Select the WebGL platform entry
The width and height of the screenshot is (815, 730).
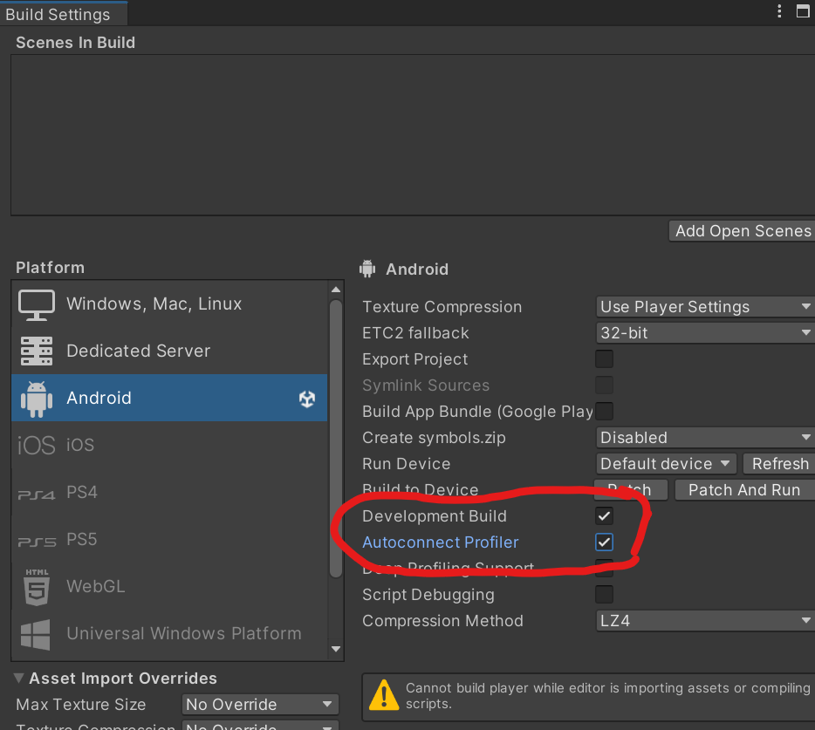click(169, 586)
